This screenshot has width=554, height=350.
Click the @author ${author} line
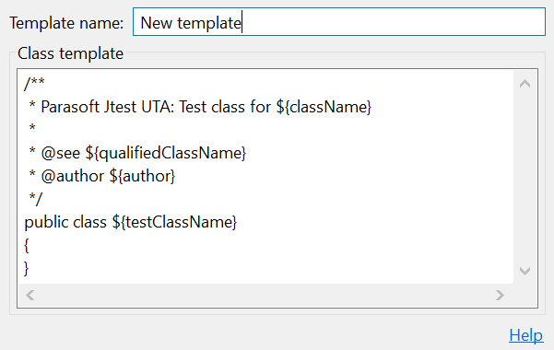click(101, 176)
